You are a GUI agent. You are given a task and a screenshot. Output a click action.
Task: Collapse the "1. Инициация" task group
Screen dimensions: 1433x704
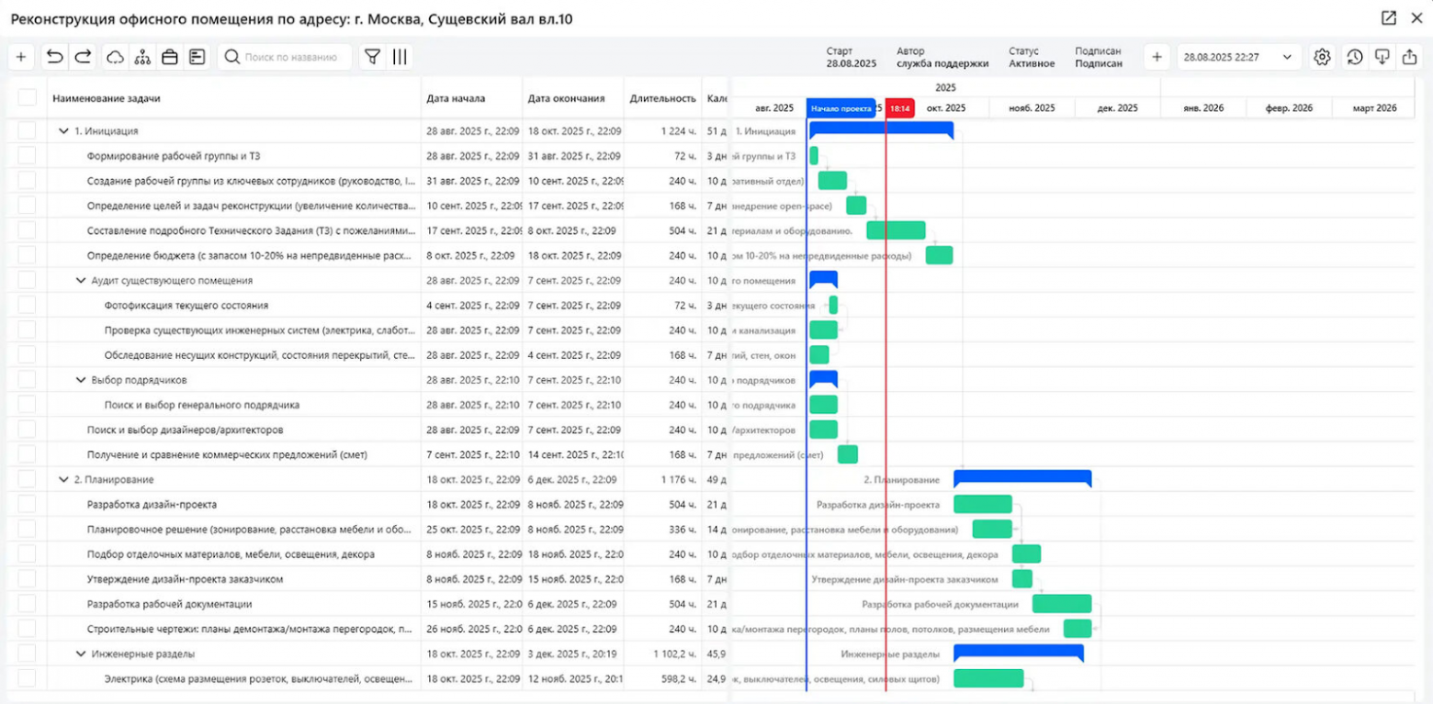(x=63, y=131)
